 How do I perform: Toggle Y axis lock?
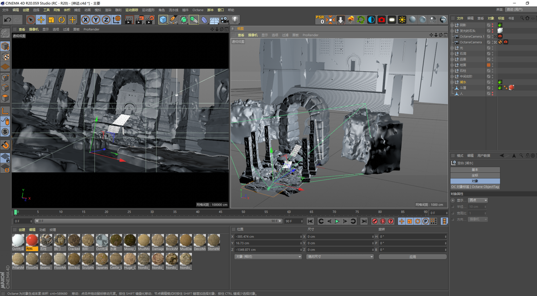click(x=96, y=20)
